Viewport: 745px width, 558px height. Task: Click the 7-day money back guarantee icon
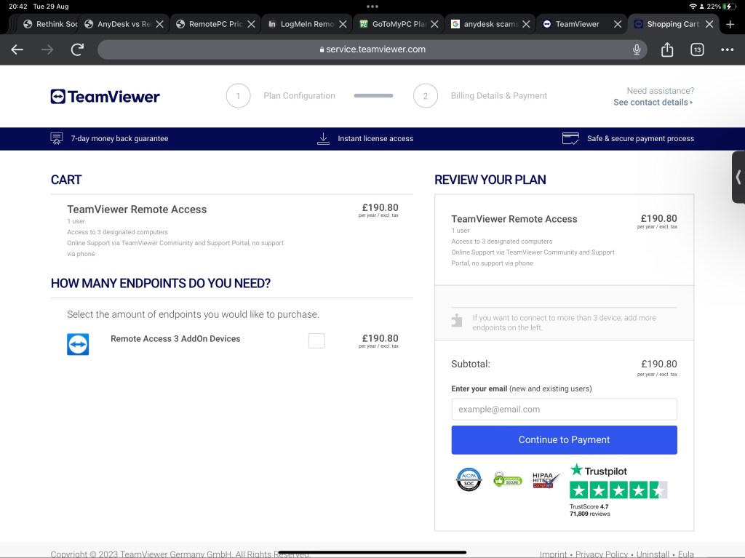[x=57, y=138]
